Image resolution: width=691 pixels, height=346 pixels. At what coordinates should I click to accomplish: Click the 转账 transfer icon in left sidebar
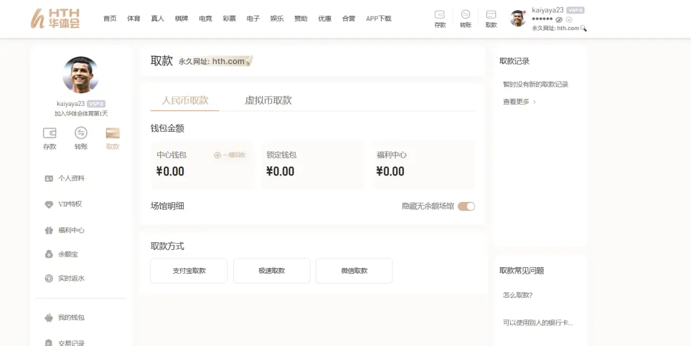click(x=81, y=133)
